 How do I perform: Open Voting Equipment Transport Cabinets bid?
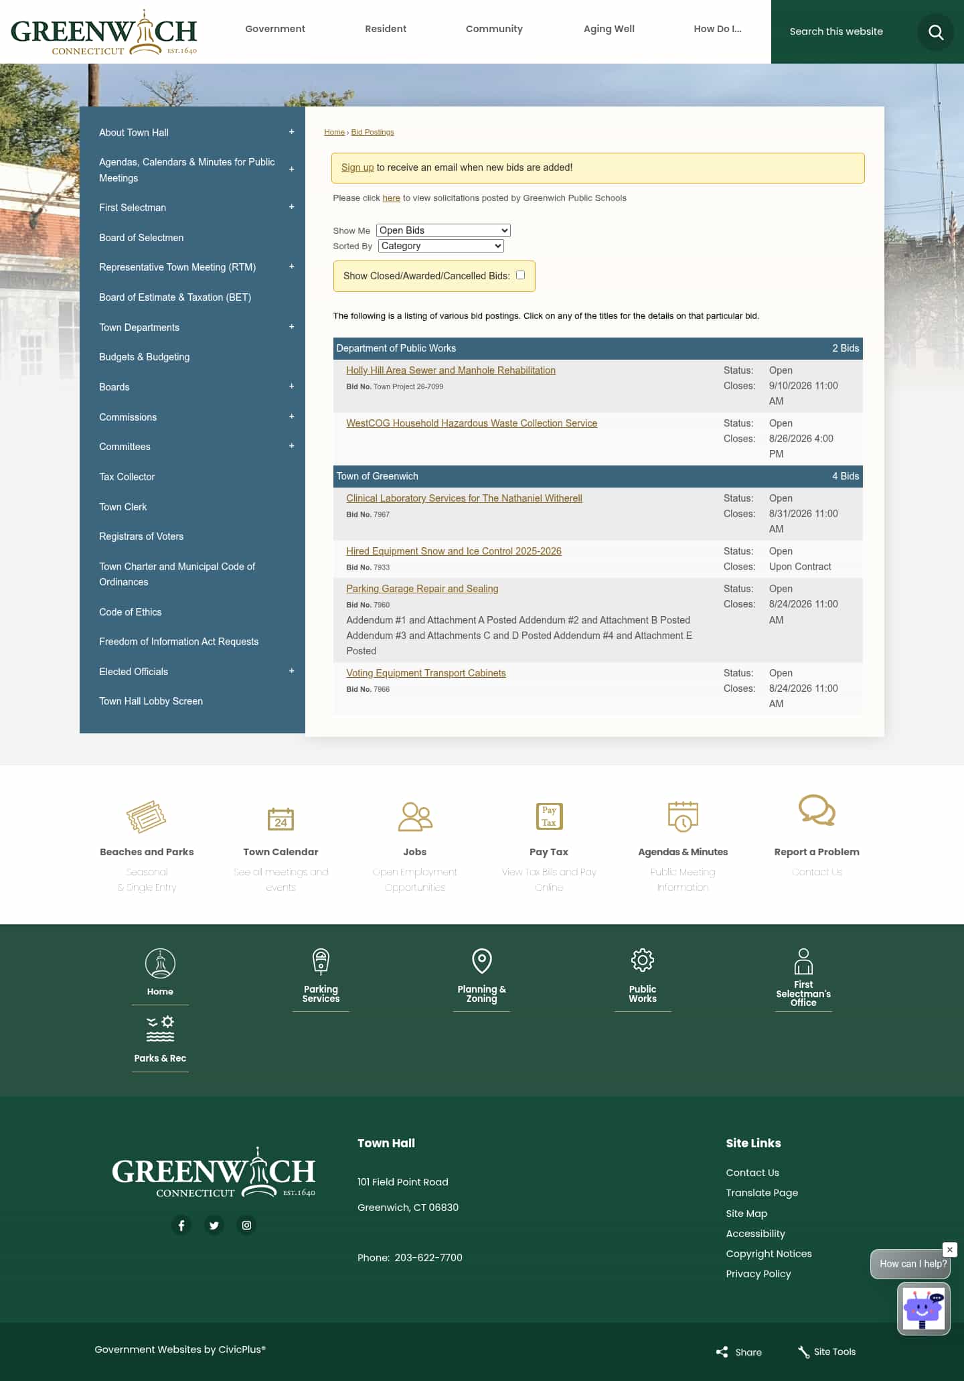(x=426, y=673)
